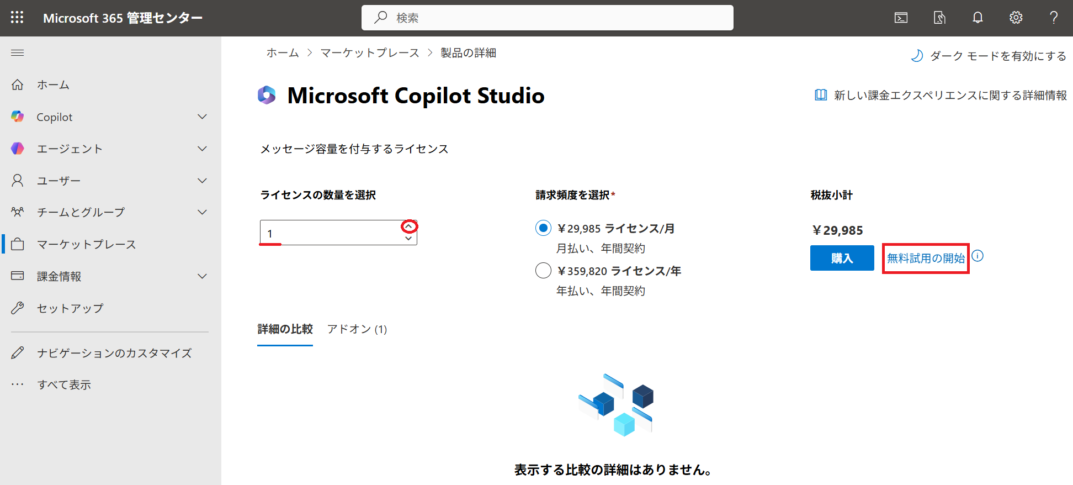This screenshot has width=1073, height=485.
Task: Open the app launcher waffle icon
Action: point(17,18)
